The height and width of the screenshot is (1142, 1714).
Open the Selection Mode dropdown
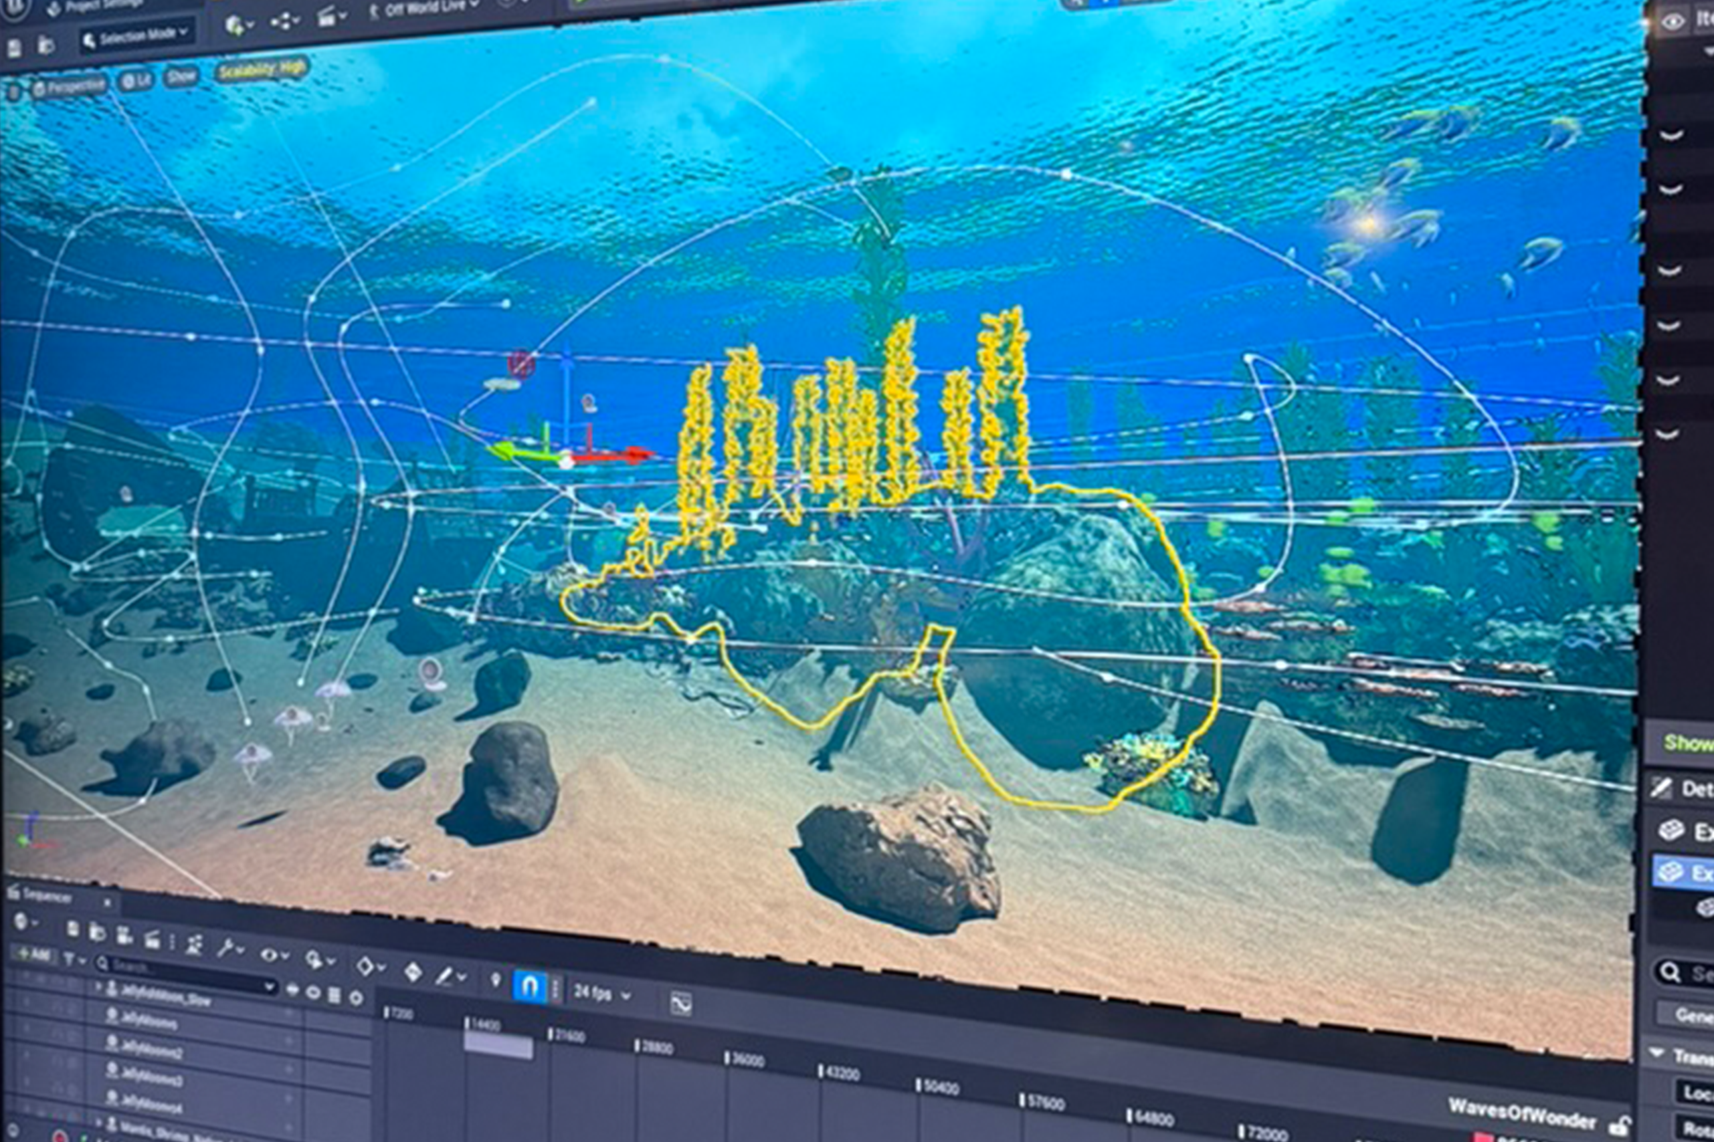tap(138, 33)
